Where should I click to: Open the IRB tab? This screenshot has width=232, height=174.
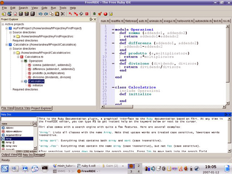pyautogui.click(x=20, y=154)
